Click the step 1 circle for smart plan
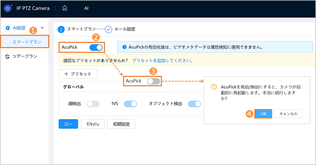This screenshot has width=316, height=165. [61, 29]
